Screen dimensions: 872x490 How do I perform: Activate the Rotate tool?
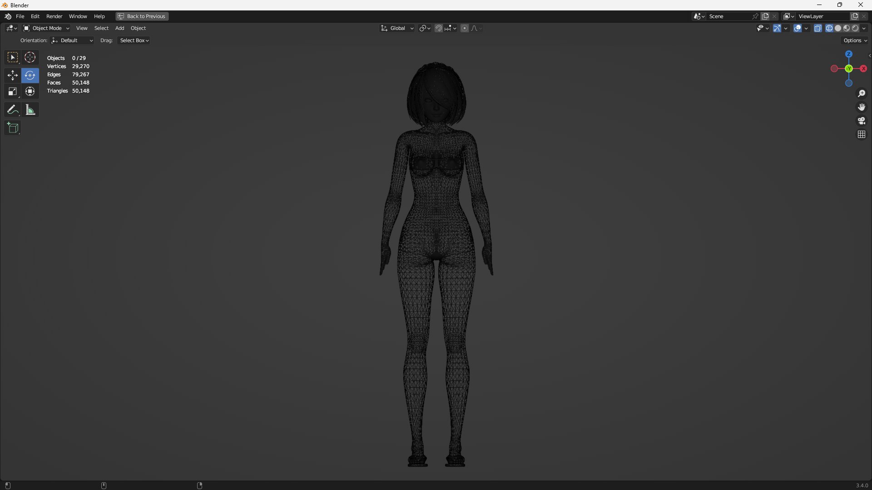click(30, 75)
